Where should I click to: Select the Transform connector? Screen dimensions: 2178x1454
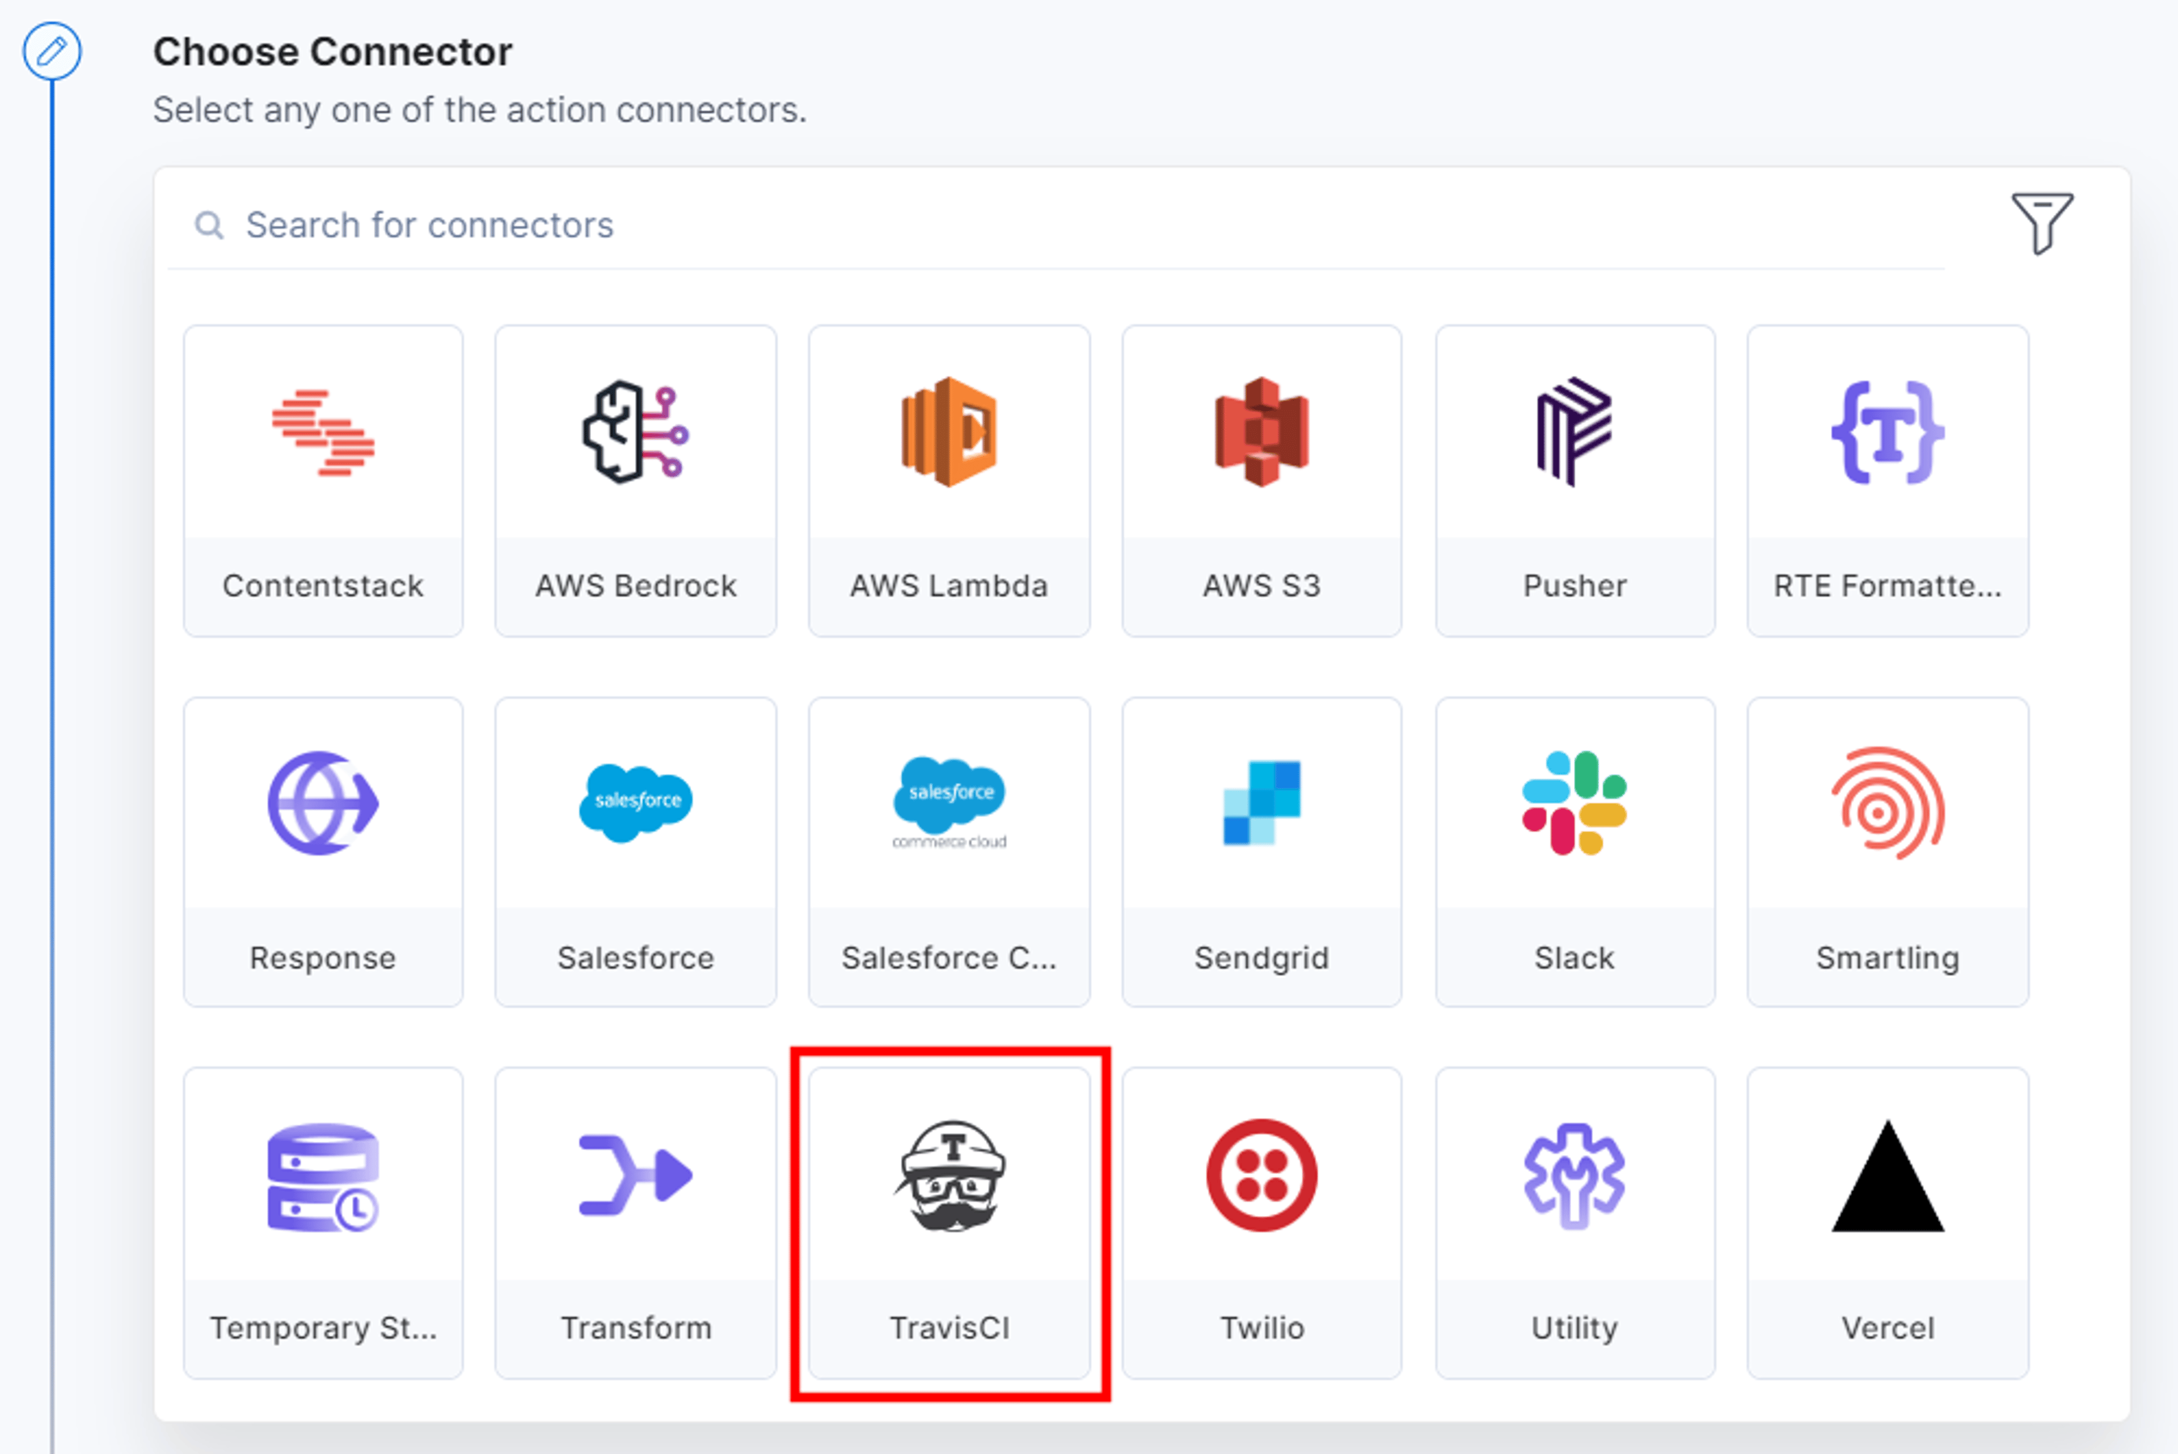pos(635,1222)
